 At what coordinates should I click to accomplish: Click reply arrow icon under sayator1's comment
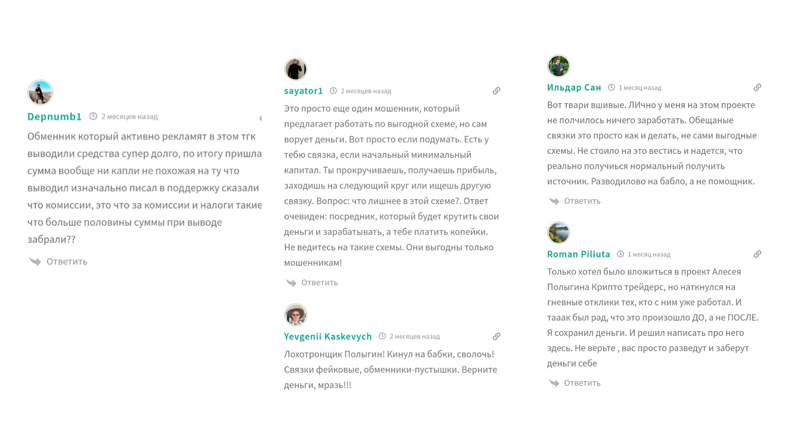click(291, 283)
